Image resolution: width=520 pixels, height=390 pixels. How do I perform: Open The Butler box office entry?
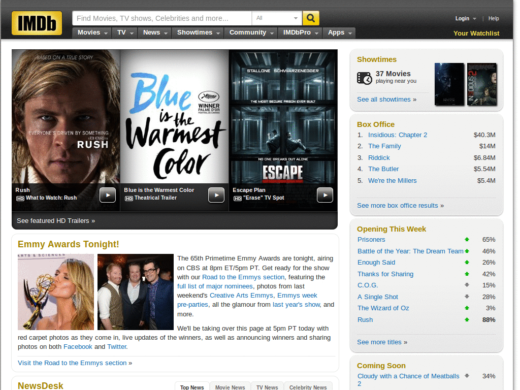point(383,169)
